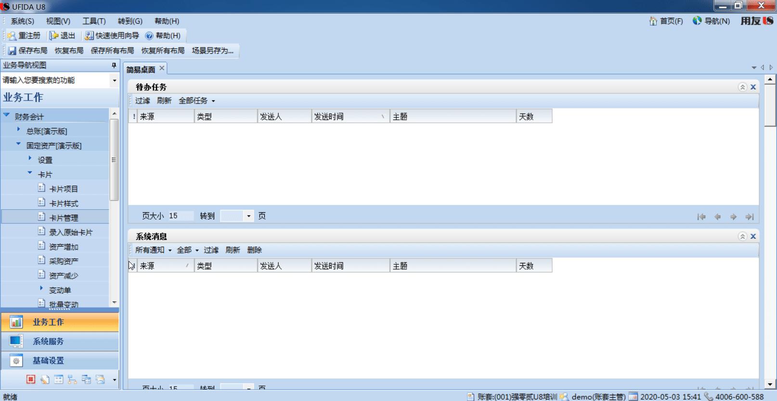Open 卡片管理 in the tree
Screen dimensions: 777x401
pos(64,218)
